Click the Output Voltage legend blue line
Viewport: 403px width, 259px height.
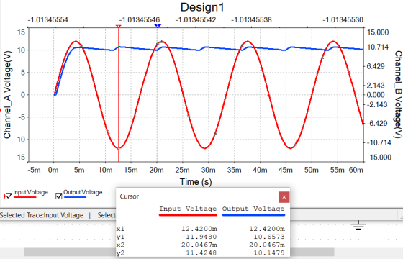click(75, 197)
